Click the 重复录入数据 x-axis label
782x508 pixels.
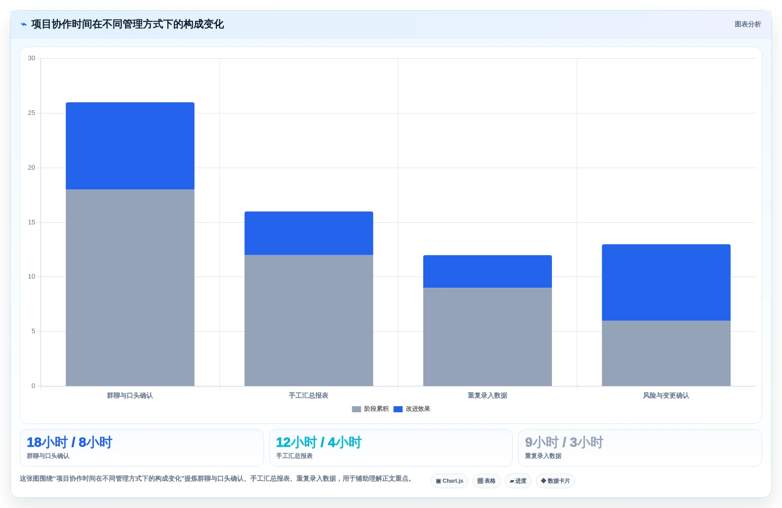(x=488, y=396)
